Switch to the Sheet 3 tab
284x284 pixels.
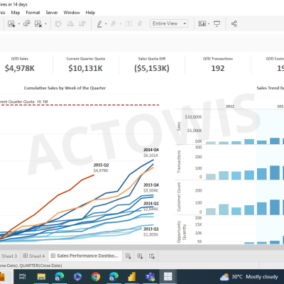9,256
